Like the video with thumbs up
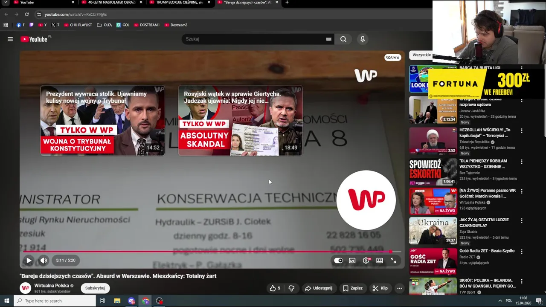The image size is (546, 307). click(275, 288)
